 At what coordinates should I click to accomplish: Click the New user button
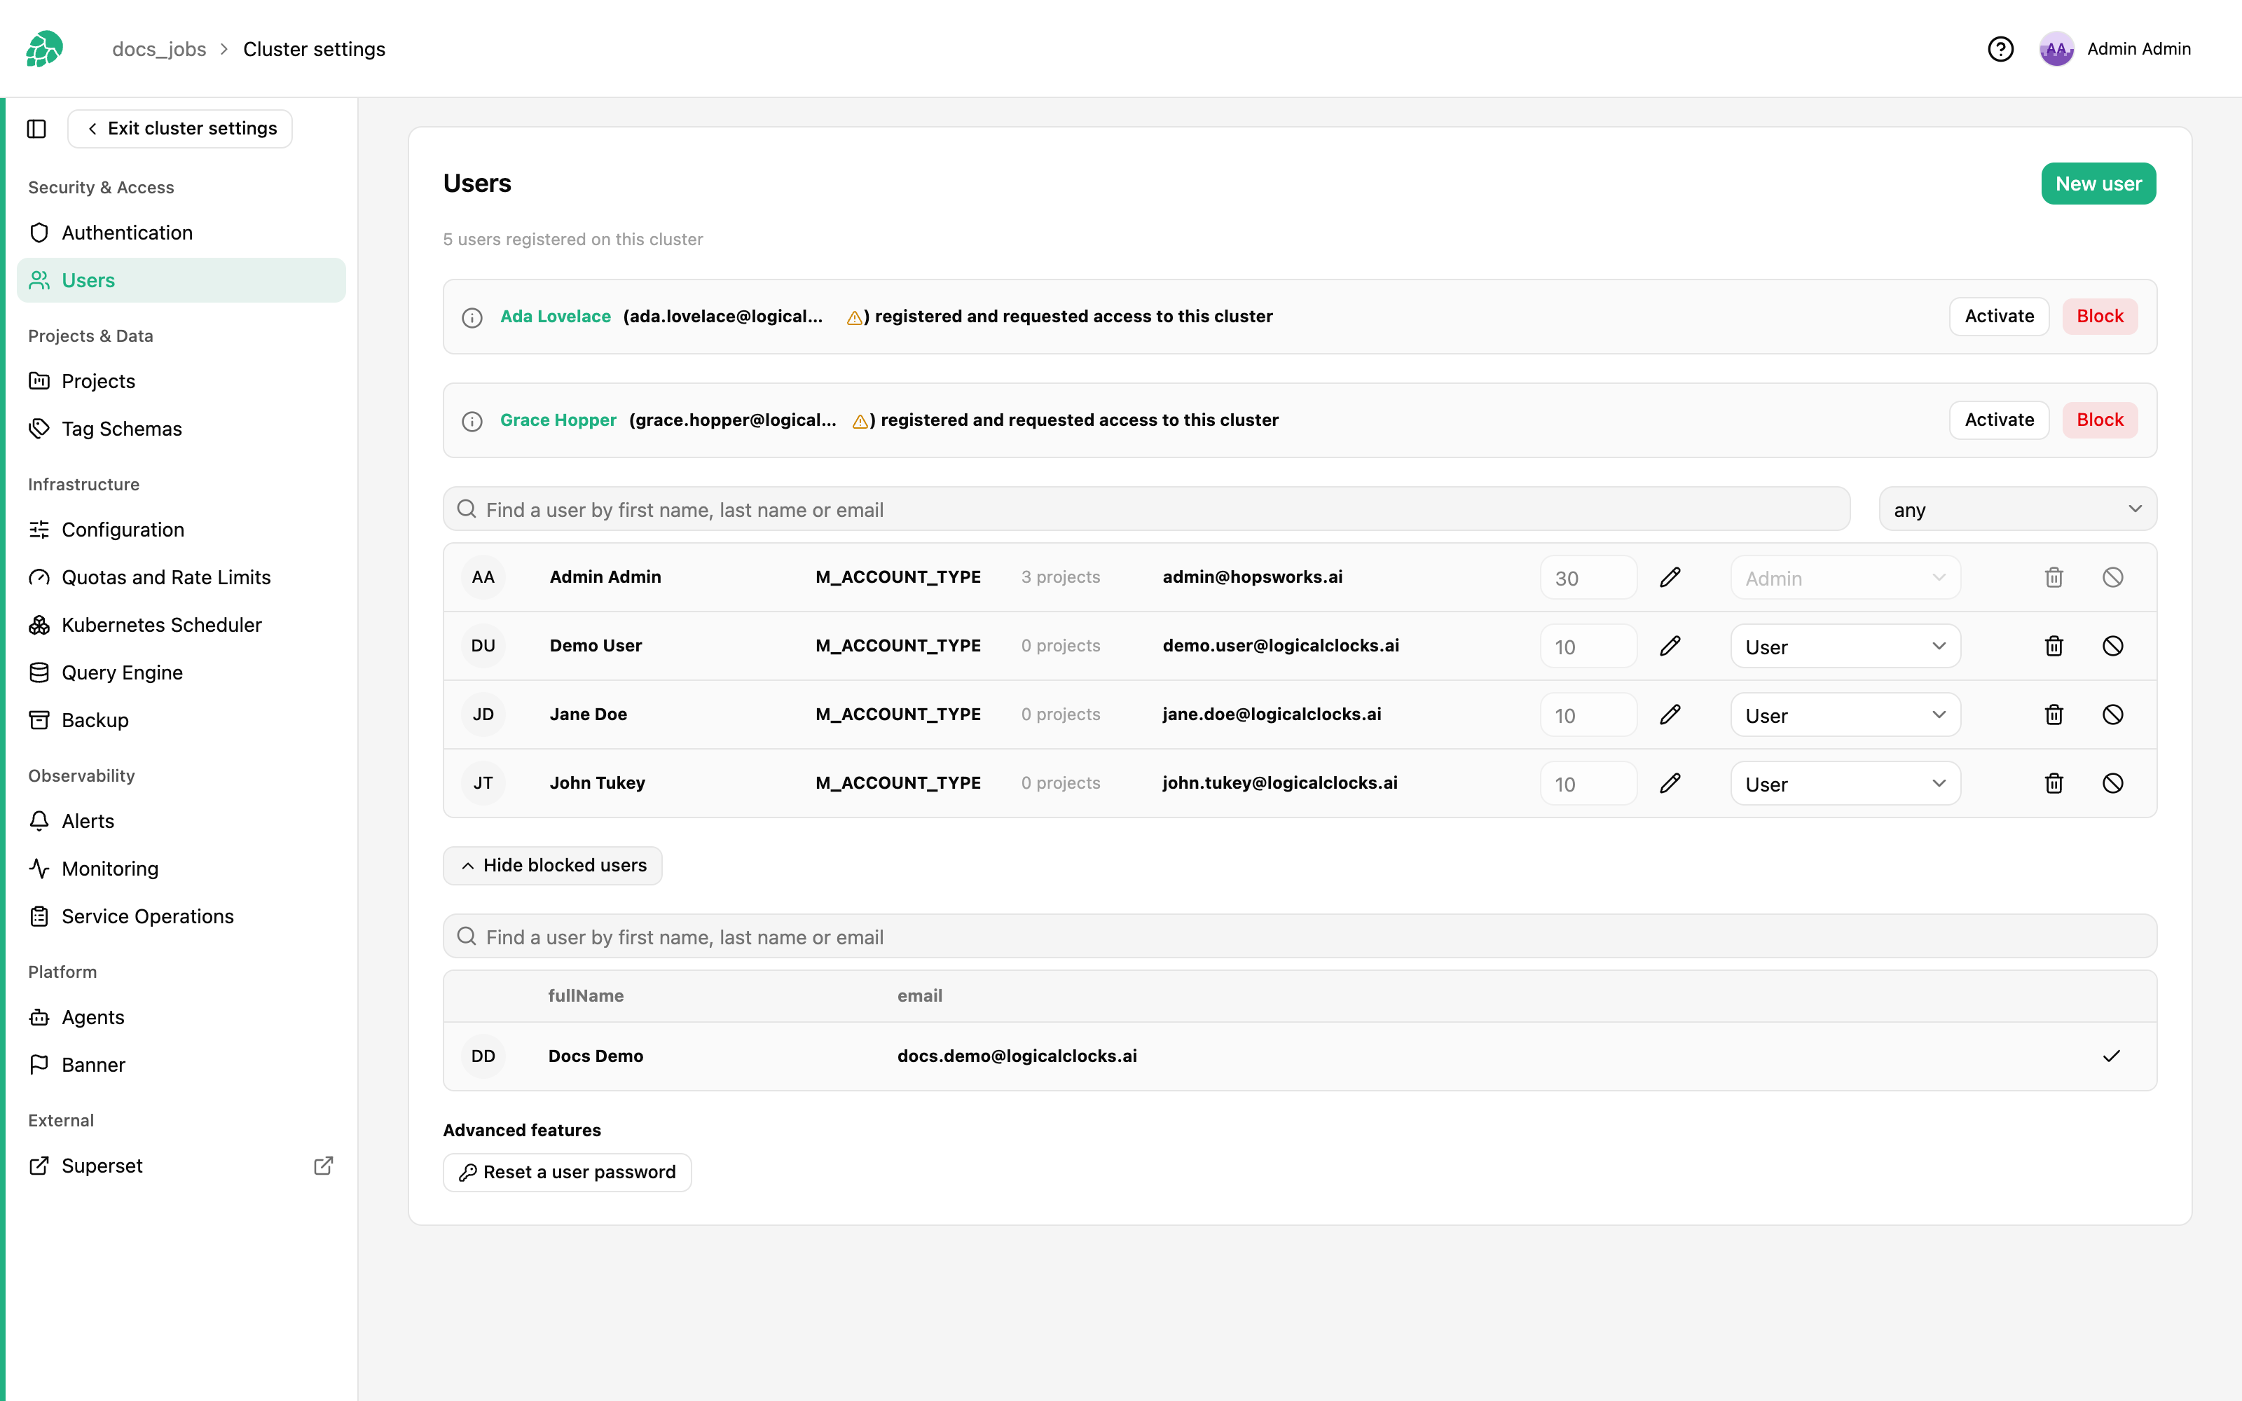tap(2098, 184)
